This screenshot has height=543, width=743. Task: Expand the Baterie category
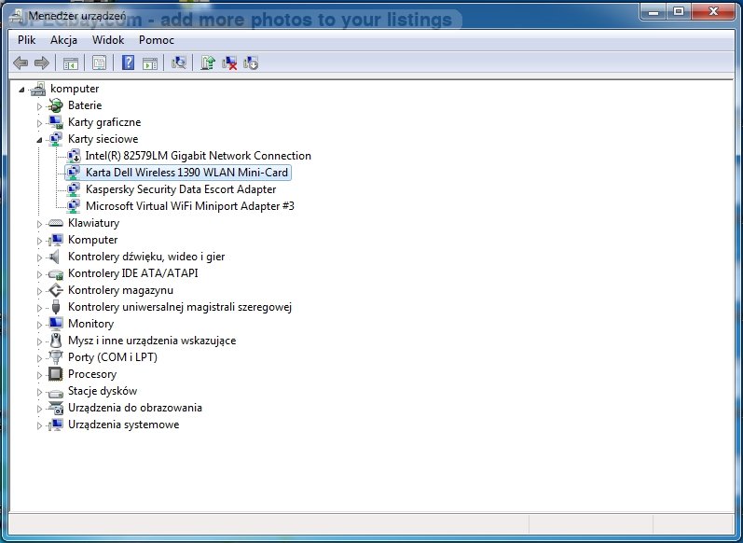tap(39, 106)
